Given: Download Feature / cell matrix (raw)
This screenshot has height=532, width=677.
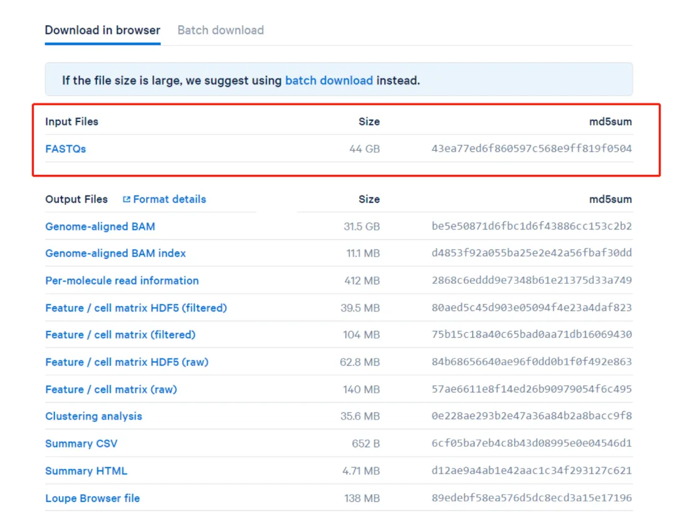Looking at the screenshot, I should click(x=111, y=389).
